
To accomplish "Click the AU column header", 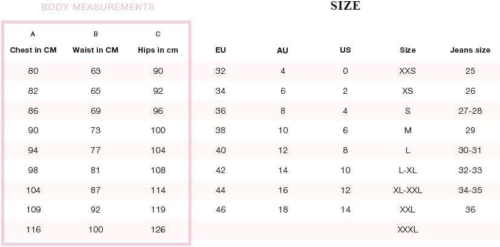I will pyautogui.click(x=283, y=50).
